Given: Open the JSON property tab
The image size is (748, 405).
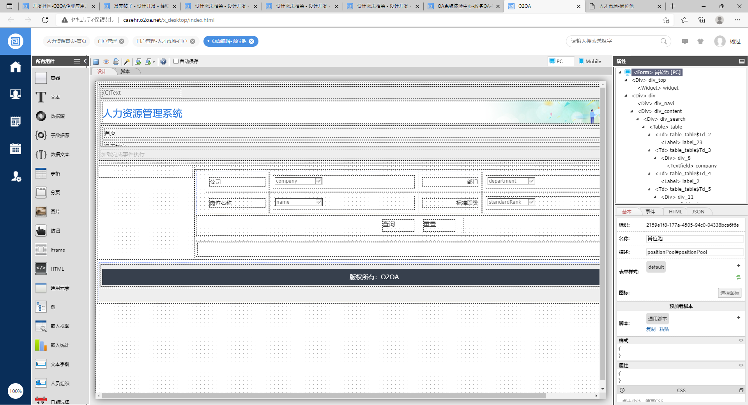Looking at the screenshot, I should click(698, 212).
